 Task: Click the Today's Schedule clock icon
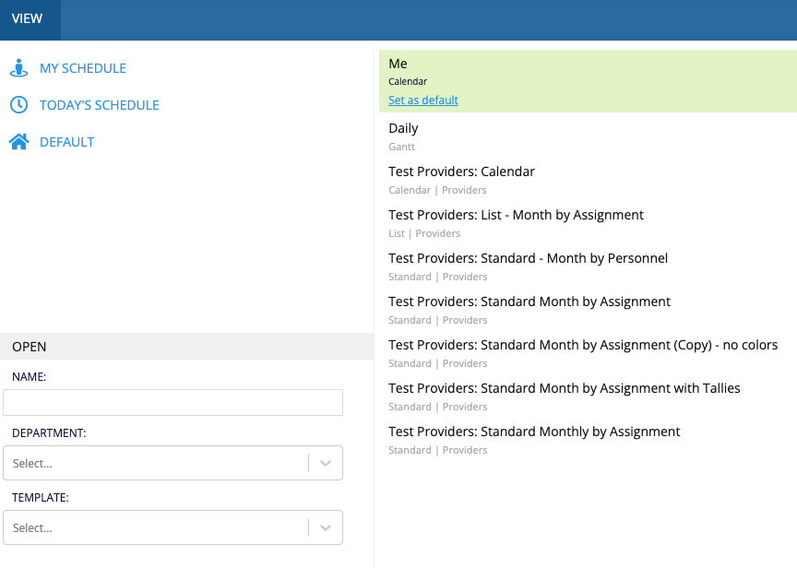pos(18,105)
